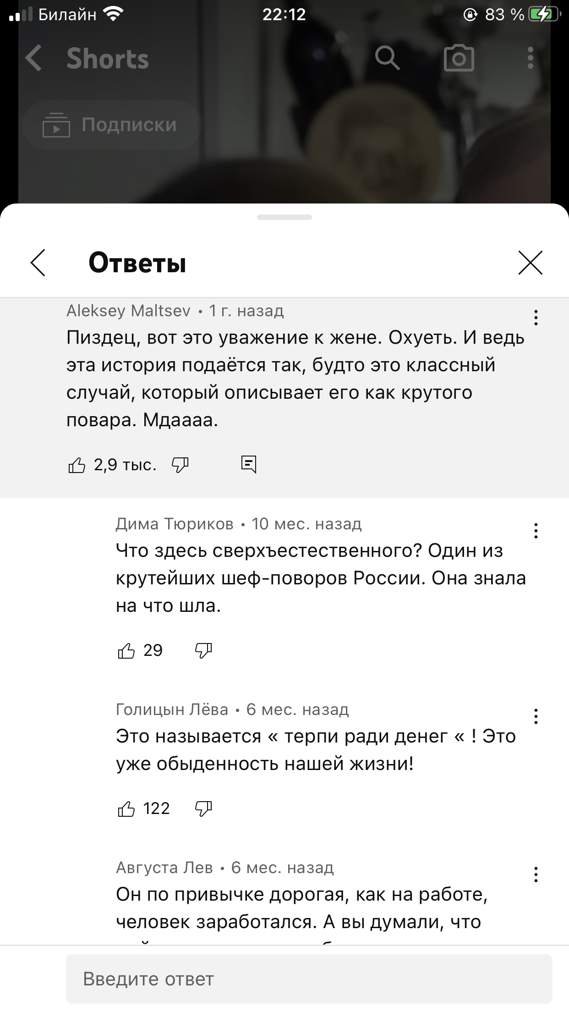Screen dimensions: 569x1012
Task: Reply to Aleksey Maltsev's comment icon
Action: click(249, 465)
